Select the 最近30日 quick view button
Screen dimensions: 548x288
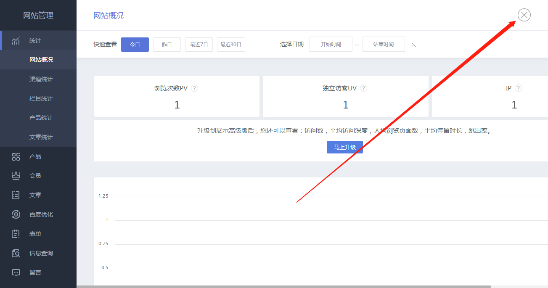(x=231, y=44)
